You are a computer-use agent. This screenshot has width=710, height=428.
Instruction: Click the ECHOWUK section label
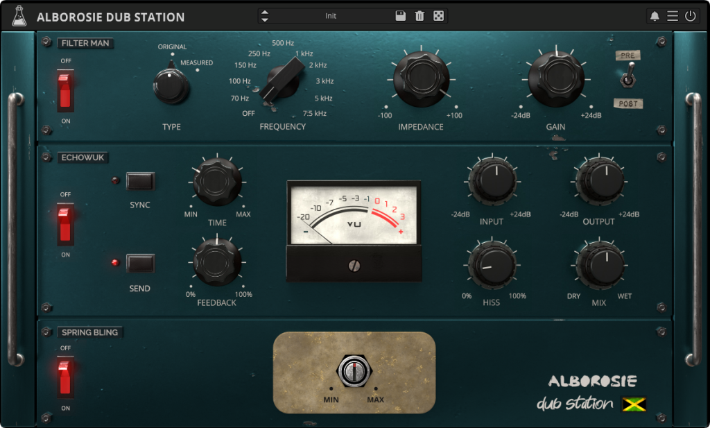tap(83, 157)
